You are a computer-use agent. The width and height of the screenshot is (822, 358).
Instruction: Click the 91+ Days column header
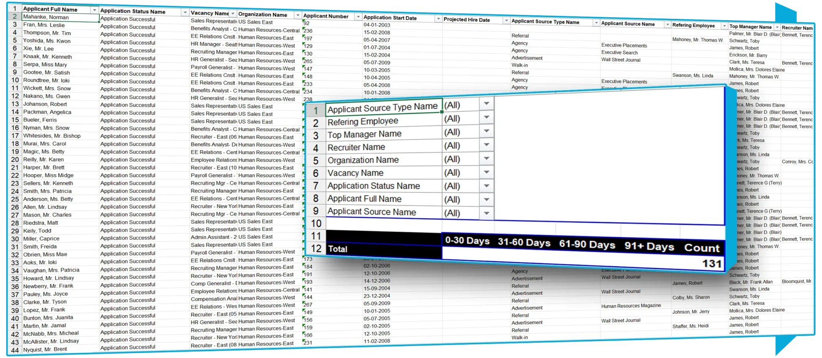click(649, 246)
